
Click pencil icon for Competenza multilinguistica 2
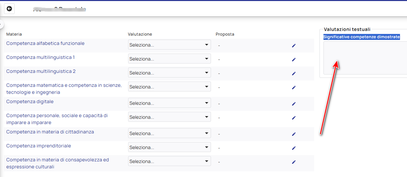tap(294, 74)
